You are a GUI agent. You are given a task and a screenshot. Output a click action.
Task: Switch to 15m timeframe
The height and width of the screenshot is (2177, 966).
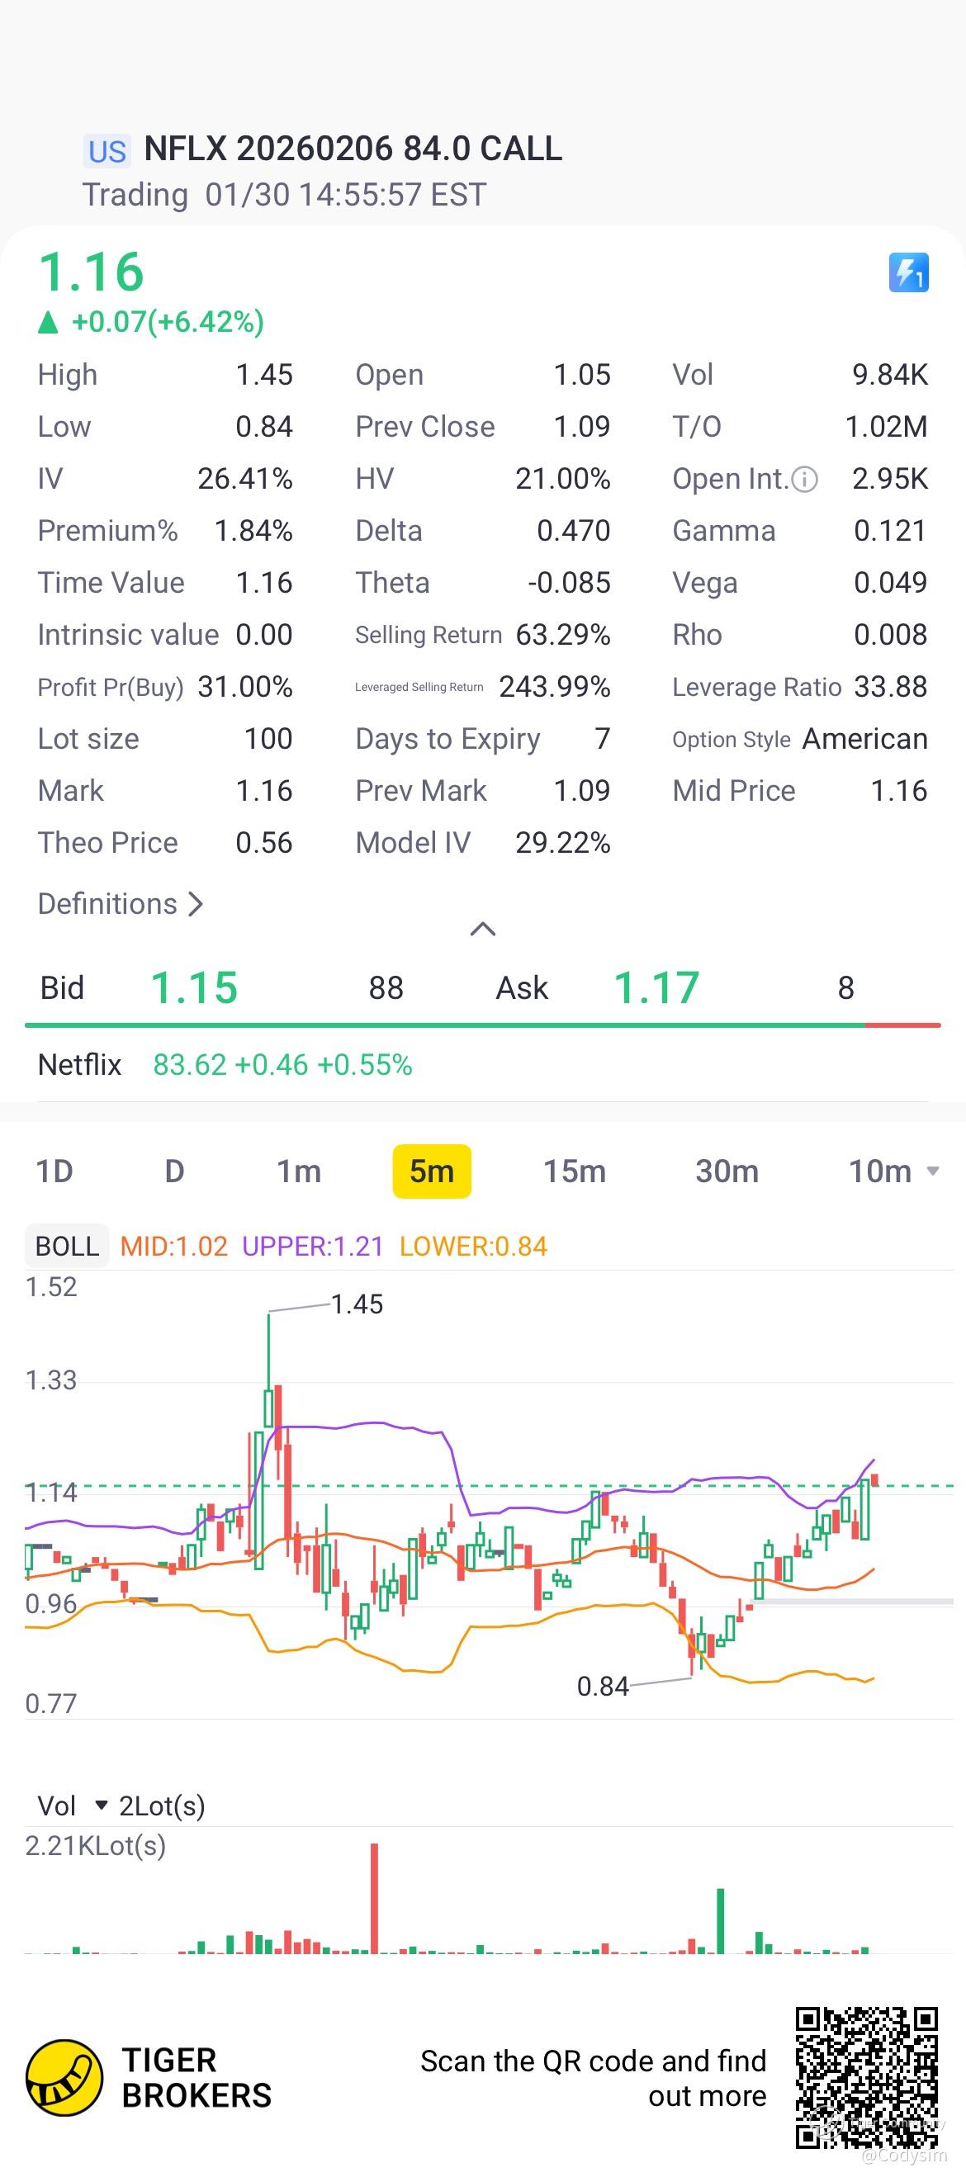point(575,1171)
